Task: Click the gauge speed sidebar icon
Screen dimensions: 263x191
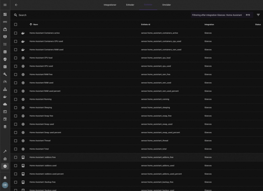Action: pyautogui.click(x=5, y=82)
